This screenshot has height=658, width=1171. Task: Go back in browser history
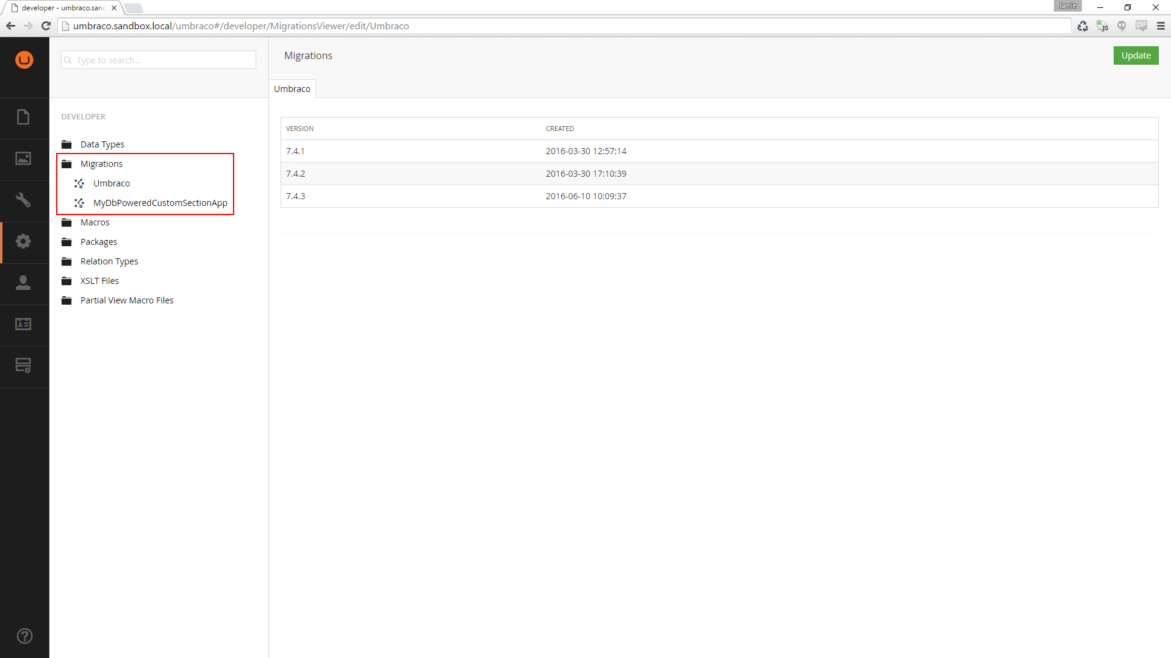pyautogui.click(x=10, y=26)
